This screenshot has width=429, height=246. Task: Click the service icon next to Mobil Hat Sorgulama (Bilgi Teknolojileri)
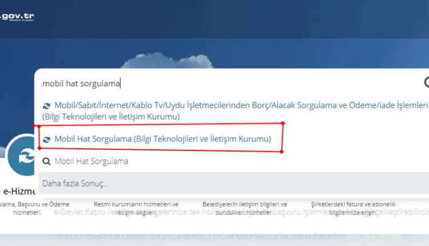point(46,139)
